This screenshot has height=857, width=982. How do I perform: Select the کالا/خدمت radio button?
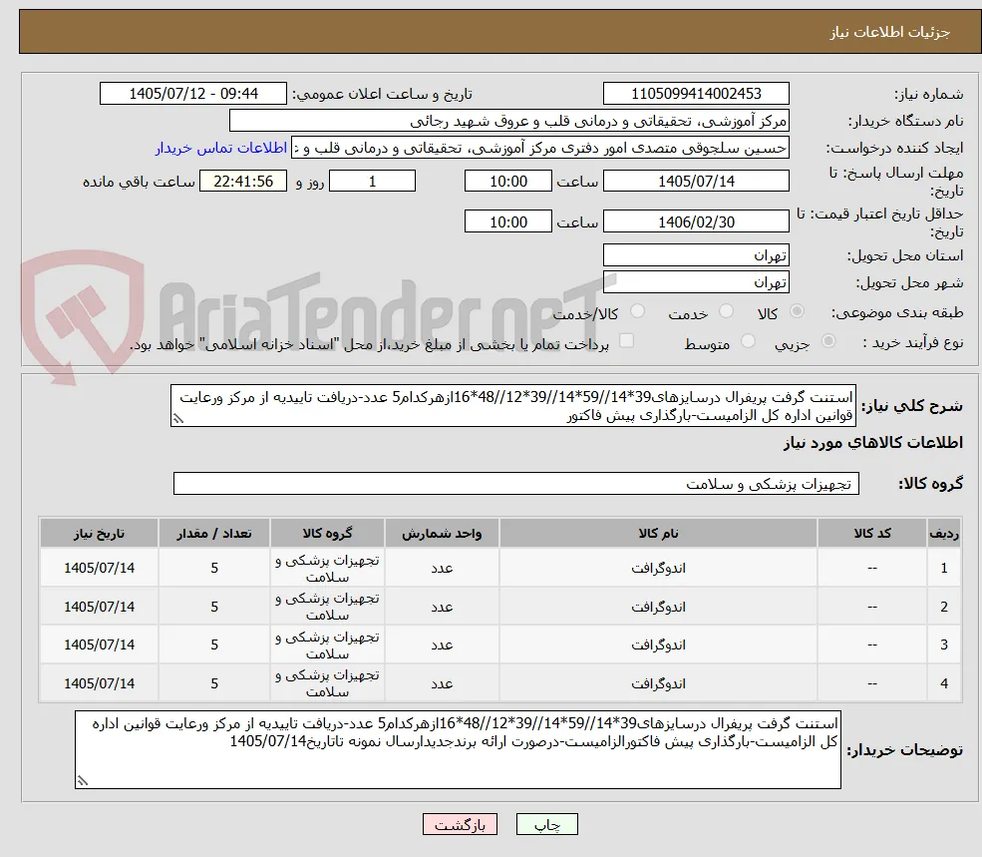(x=637, y=311)
